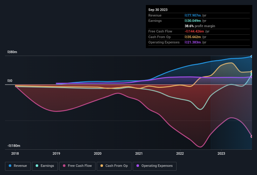257x175 pixels.
Task: Click the ₪80m y-axis label
Action: pos(12,52)
